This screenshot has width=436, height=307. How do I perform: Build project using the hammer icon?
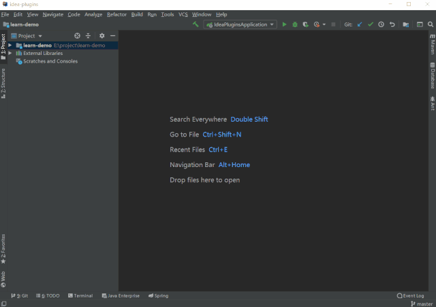point(196,24)
